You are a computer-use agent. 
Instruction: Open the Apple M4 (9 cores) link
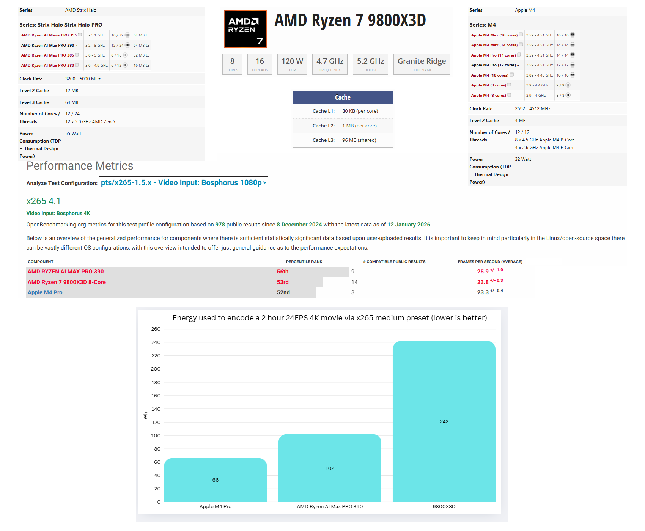[x=489, y=85]
